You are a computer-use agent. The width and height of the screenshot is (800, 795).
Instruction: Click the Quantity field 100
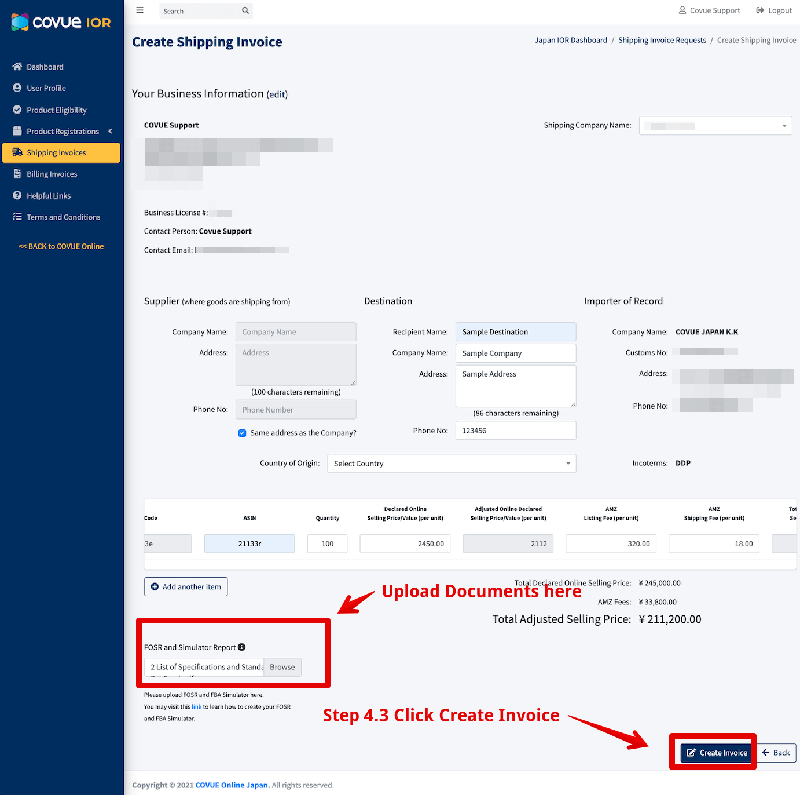pyautogui.click(x=327, y=544)
